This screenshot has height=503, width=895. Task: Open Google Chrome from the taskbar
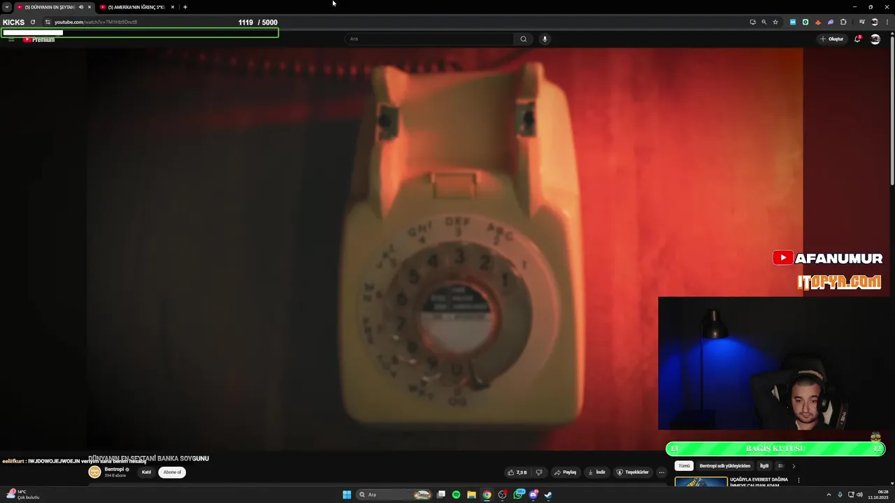pos(487,495)
